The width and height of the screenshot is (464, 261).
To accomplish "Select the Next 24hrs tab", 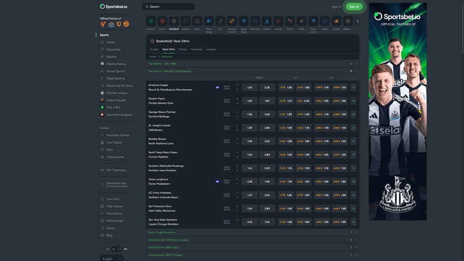I will (x=168, y=49).
